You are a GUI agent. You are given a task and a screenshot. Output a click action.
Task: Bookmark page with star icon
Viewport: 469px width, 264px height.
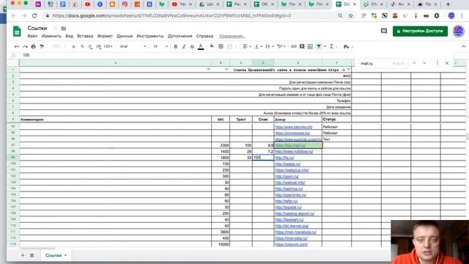point(350,15)
